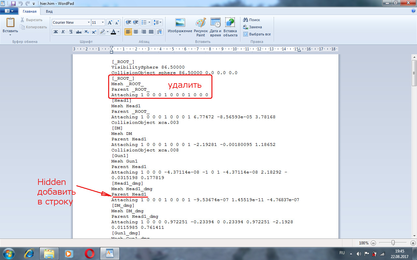The image size is (417, 260).
Task: Open the Opera browser from the taskbar
Action: [89, 253]
